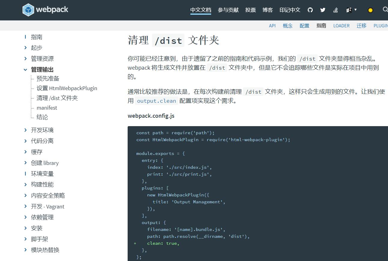This screenshot has width=388, height=261.
Task: Open the language switcher dropdown
Action: (351, 10)
